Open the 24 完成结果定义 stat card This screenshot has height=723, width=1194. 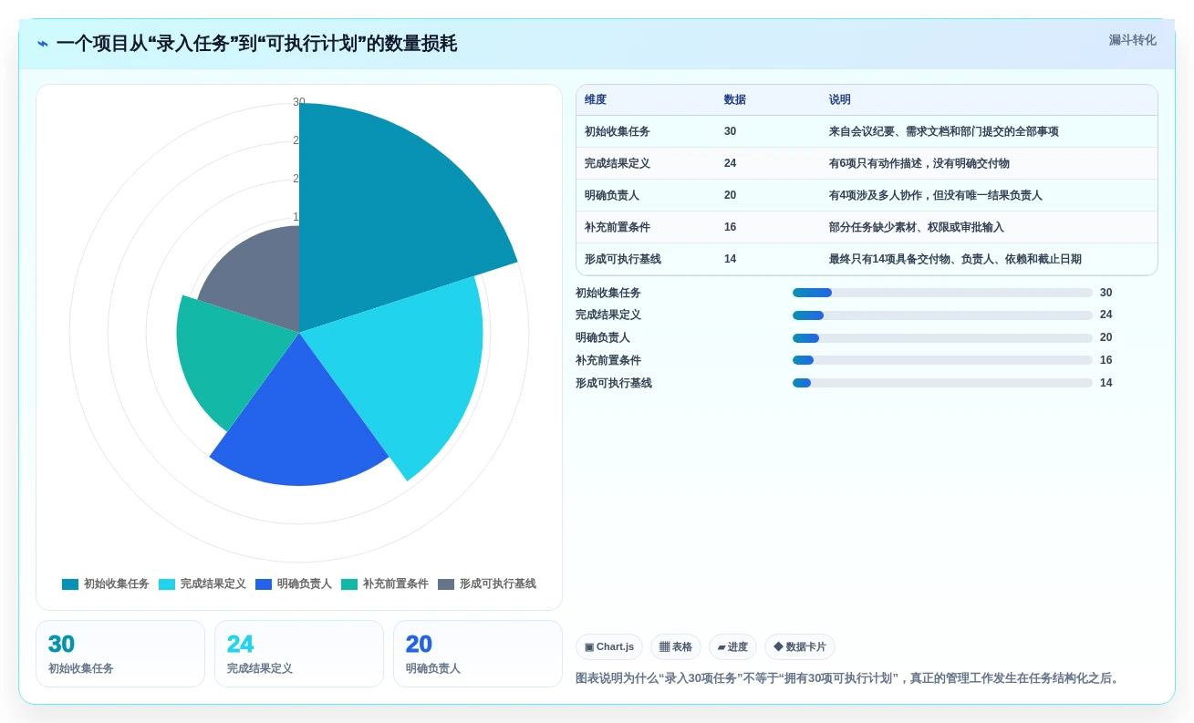299,654
